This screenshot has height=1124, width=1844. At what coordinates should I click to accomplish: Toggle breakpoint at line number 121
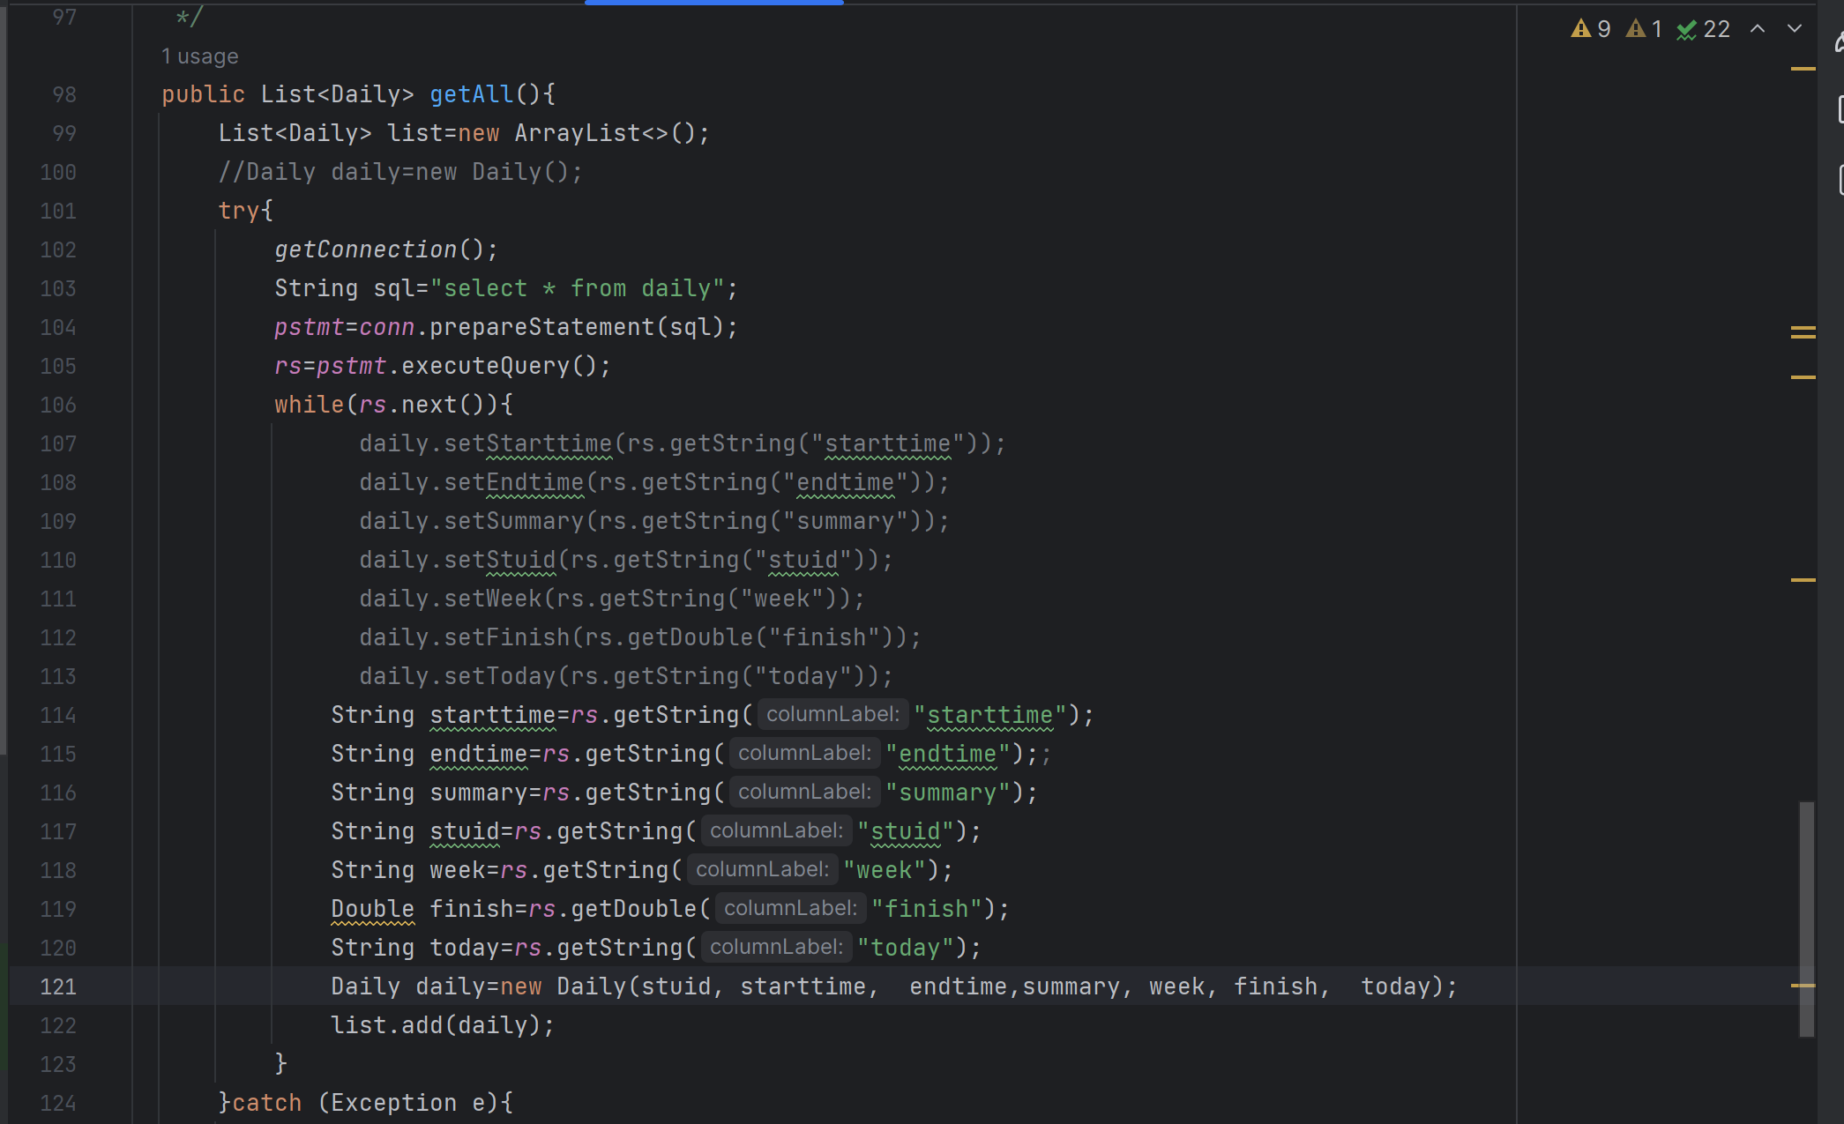[x=58, y=986]
